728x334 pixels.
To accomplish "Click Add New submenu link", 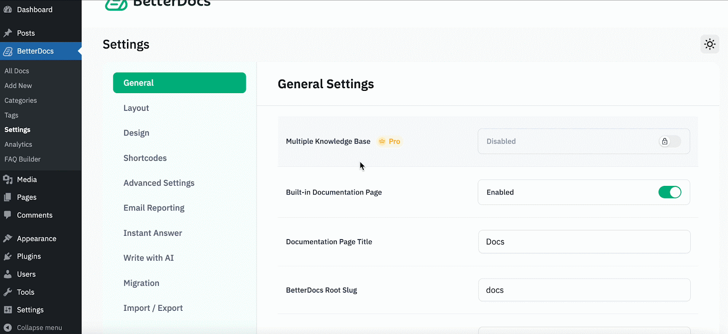I will 18,85.
